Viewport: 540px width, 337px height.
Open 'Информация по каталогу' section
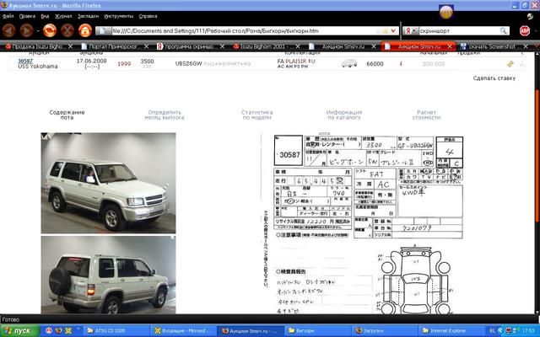[x=344, y=115]
